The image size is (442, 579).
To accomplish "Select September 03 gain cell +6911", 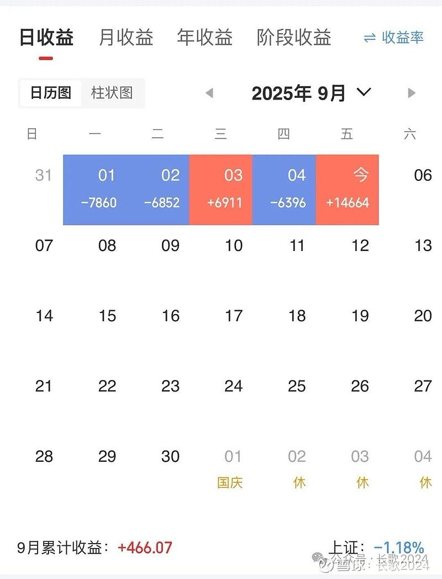I will click(x=221, y=190).
